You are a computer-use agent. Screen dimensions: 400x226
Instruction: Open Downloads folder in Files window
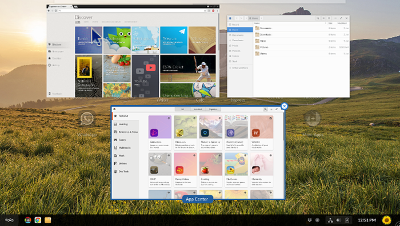click(x=301, y=35)
